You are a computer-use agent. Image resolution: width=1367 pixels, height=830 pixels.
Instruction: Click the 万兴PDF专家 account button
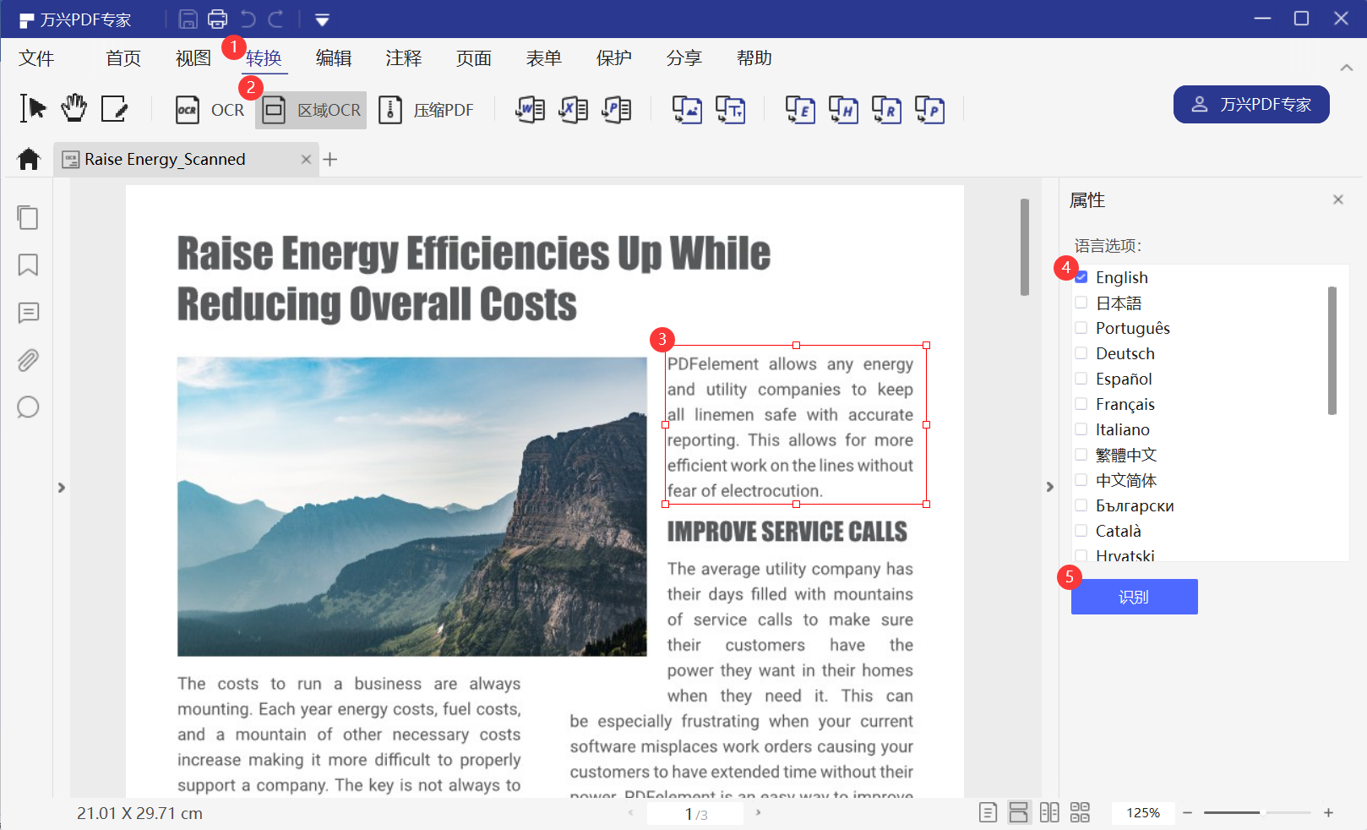click(1250, 104)
